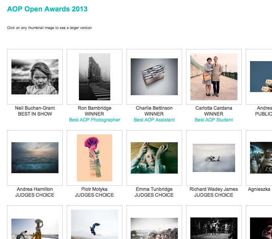272x239 pixels.
Task: Open the dark thumbnail right of boxing ring
Action: tap(261, 228)
